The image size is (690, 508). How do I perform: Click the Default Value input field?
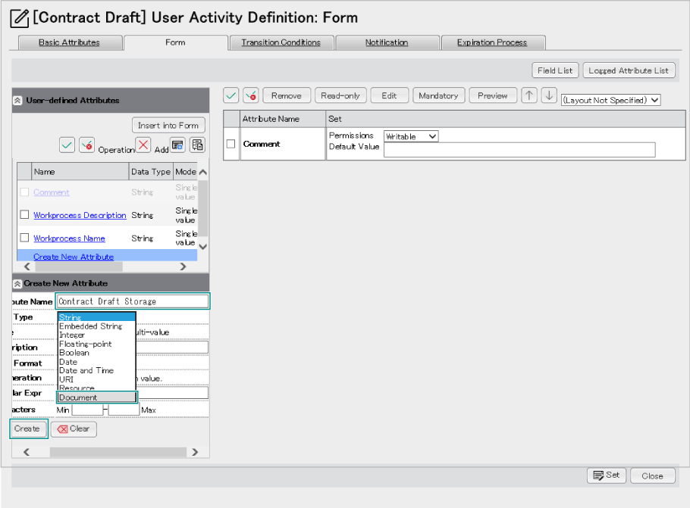(x=519, y=150)
